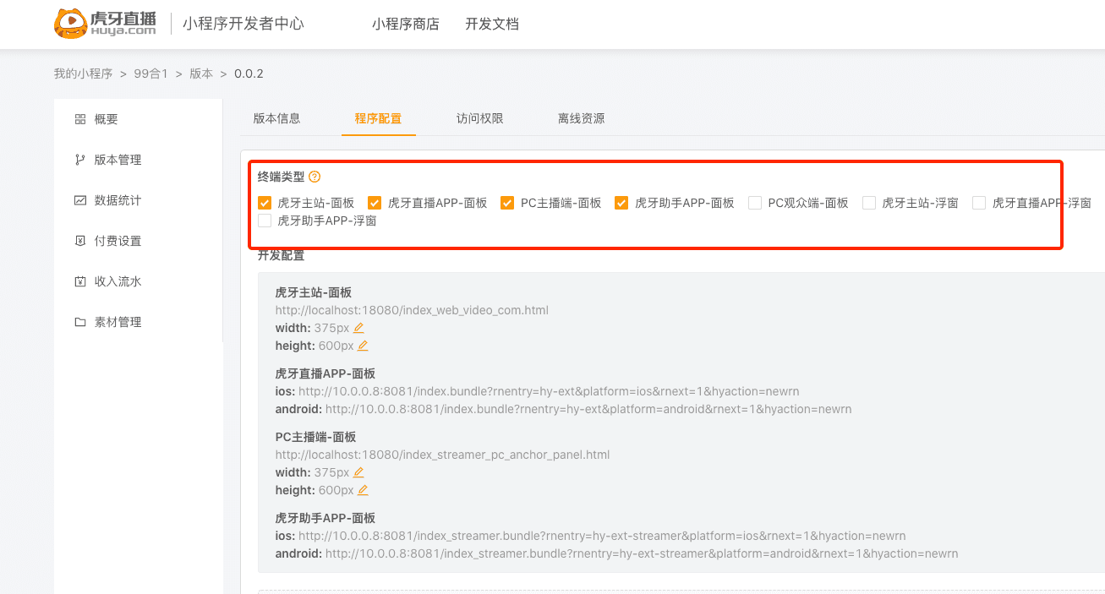Image resolution: width=1105 pixels, height=594 pixels.
Task: Enable the 虎牙主站-浮窗 checkbox
Action: (869, 203)
